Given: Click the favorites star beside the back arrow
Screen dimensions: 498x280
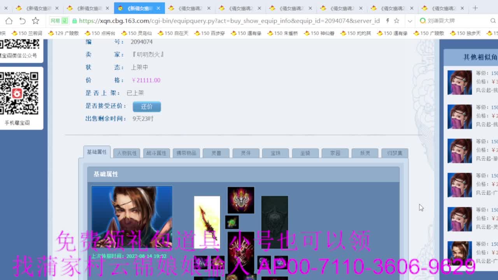Looking at the screenshot, I should pyautogui.click(x=35, y=21).
